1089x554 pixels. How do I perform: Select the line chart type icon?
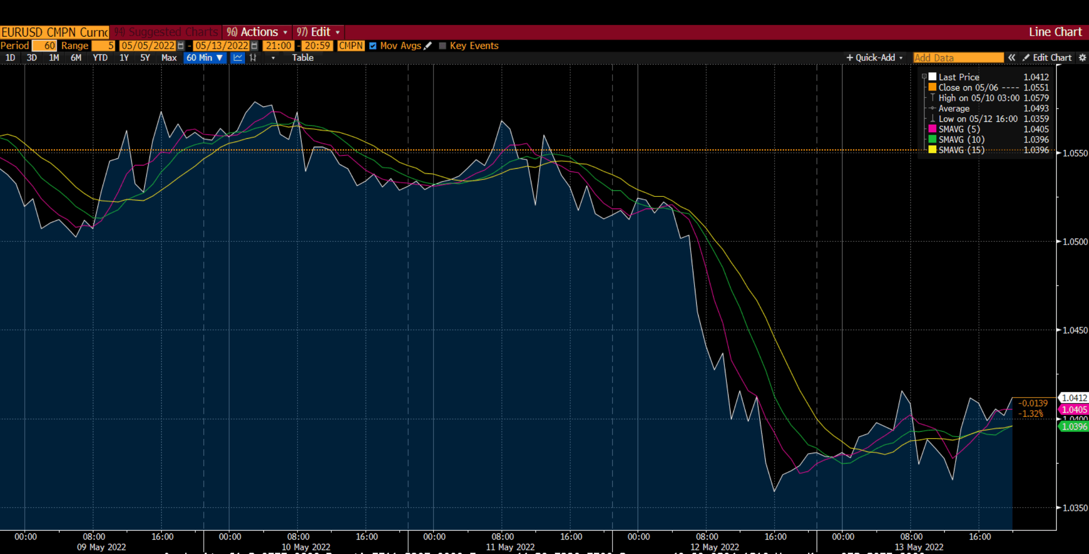(x=238, y=58)
